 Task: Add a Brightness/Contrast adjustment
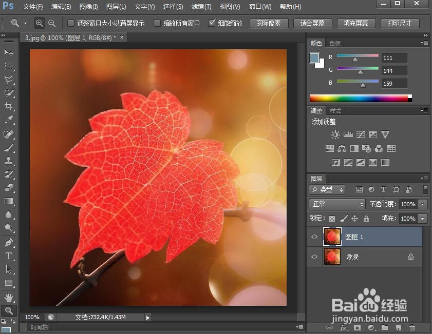[x=335, y=134]
